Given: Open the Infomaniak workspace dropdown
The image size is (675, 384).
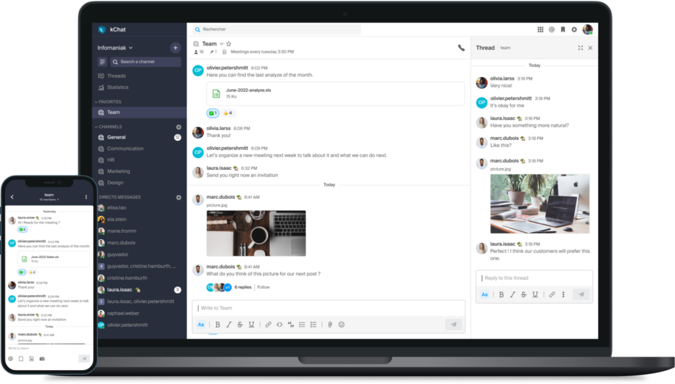Looking at the screenshot, I should coord(115,47).
